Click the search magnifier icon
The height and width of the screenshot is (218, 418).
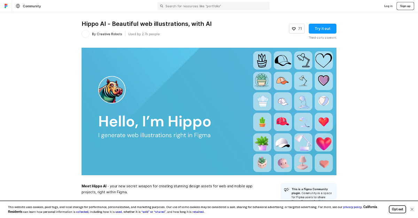pos(162,6)
